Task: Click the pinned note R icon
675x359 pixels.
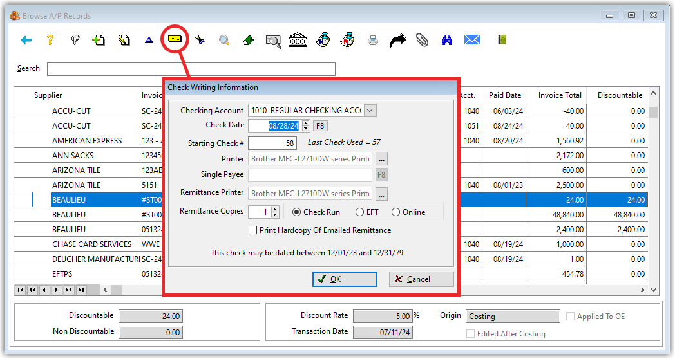Action: [347, 39]
